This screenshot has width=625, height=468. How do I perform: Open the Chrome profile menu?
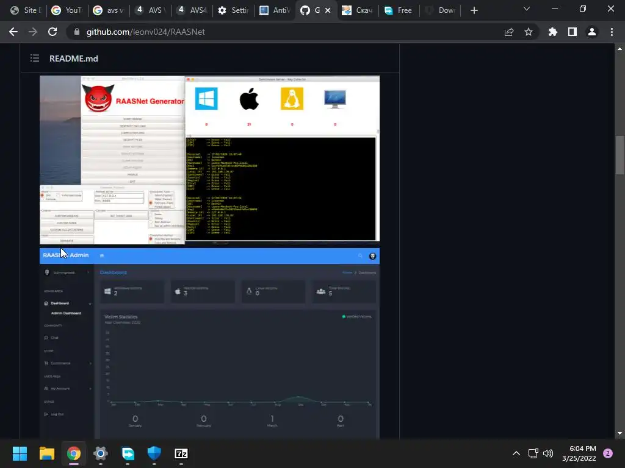(x=592, y=32)
